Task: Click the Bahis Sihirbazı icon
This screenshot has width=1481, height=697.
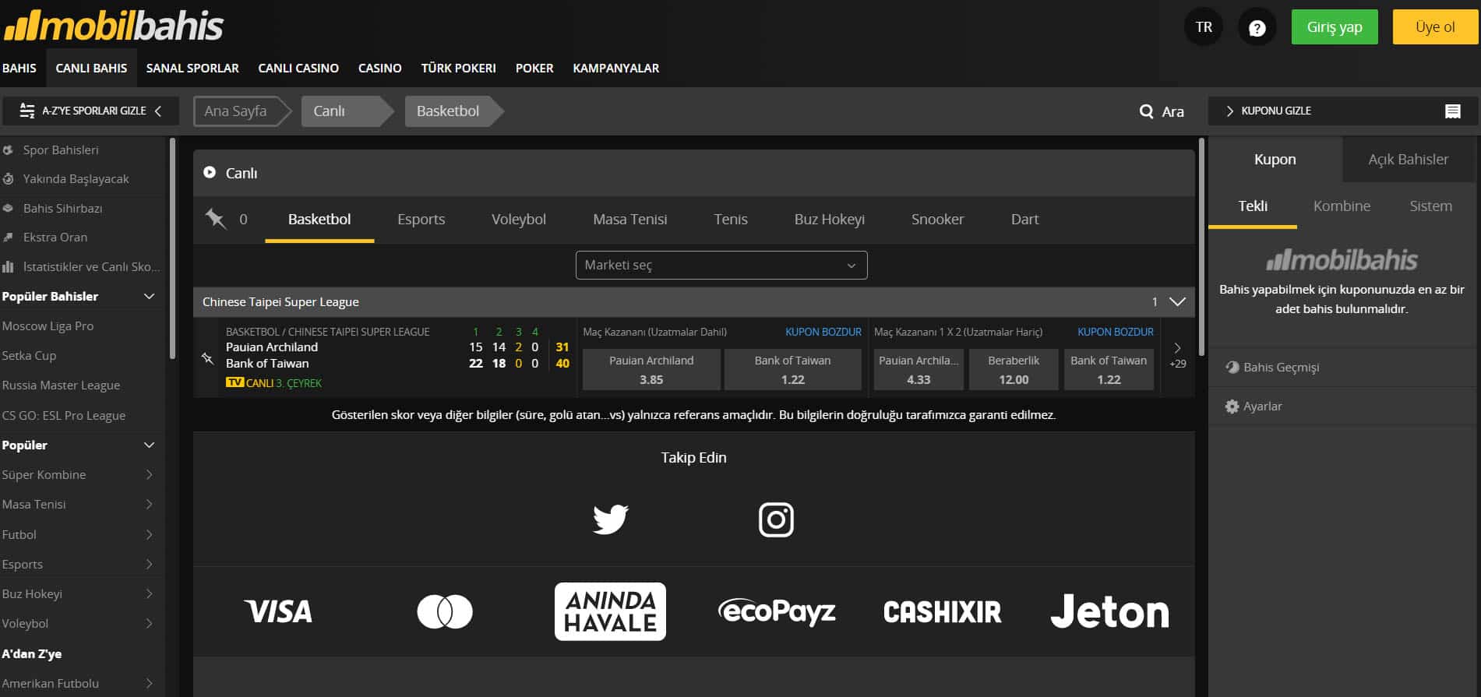Action: (8, 208)
